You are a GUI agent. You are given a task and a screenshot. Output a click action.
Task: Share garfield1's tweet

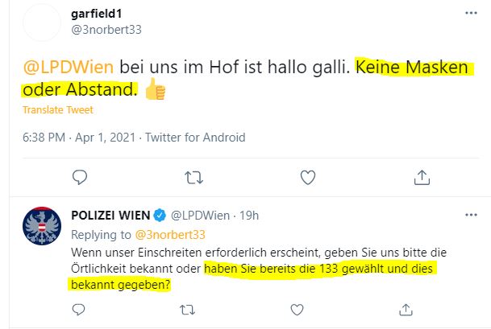coord(422,177)
